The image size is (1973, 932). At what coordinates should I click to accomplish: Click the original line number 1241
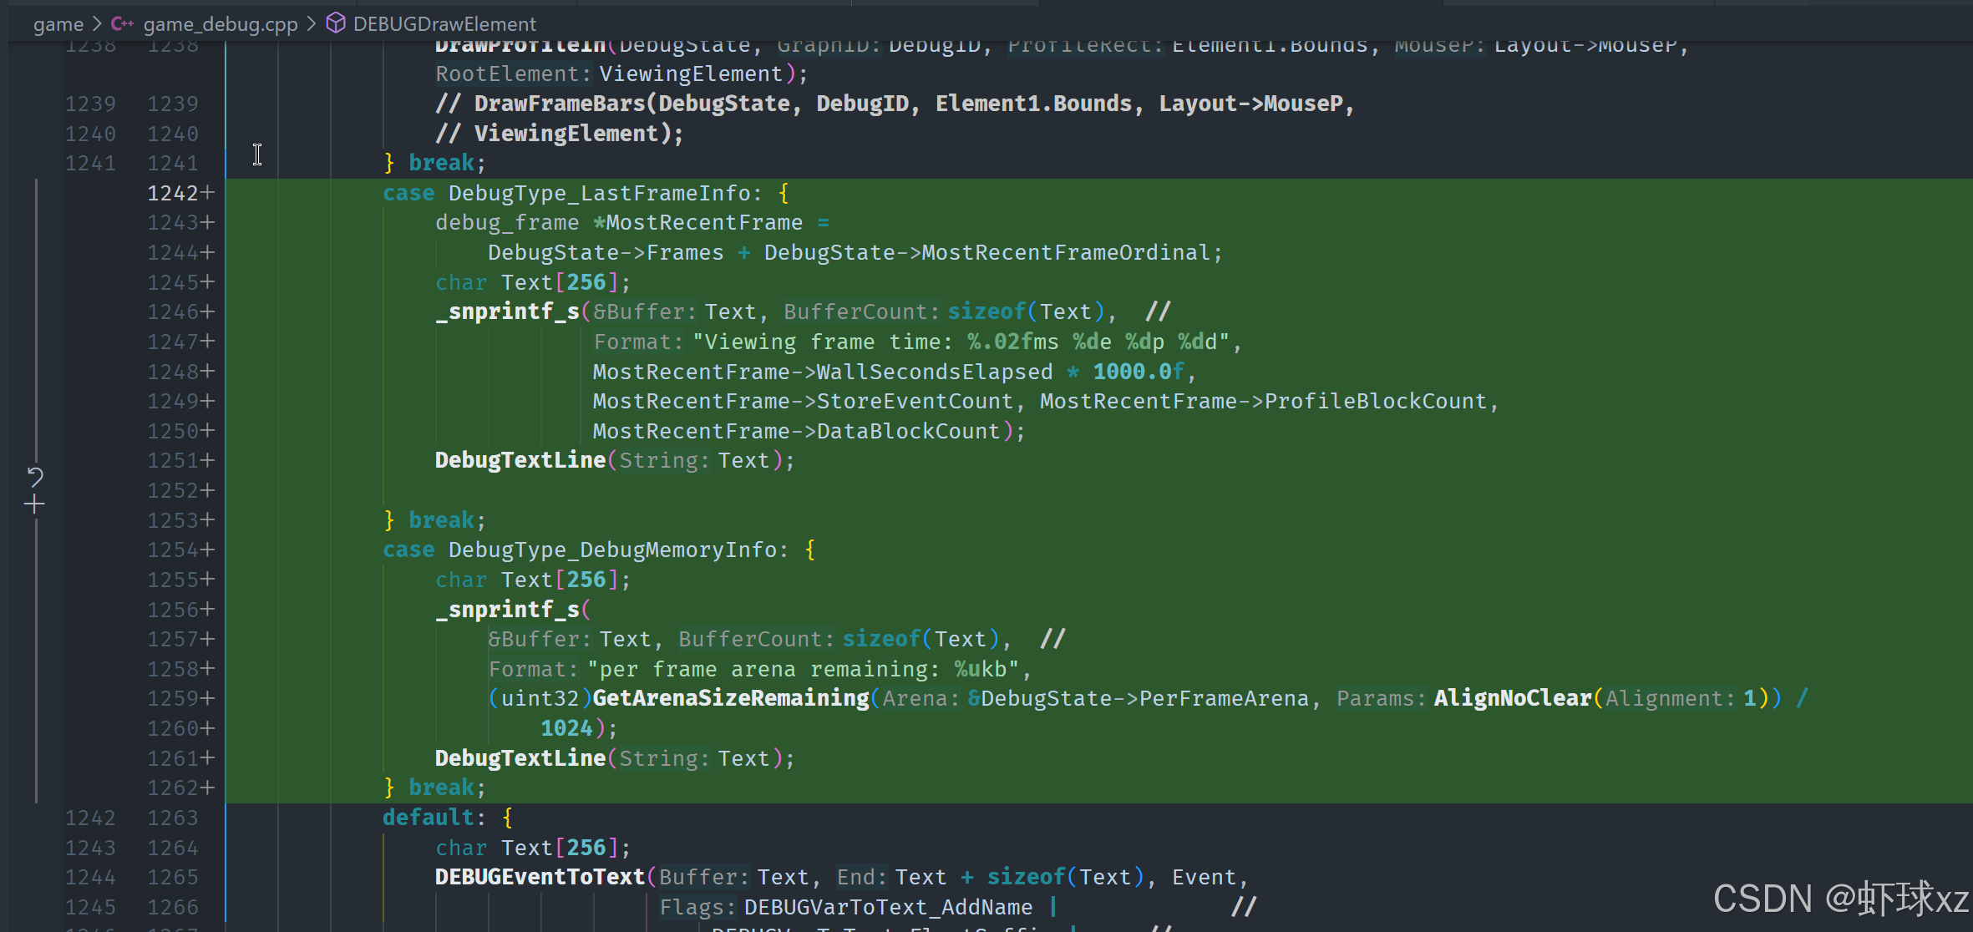click(90, 163)
